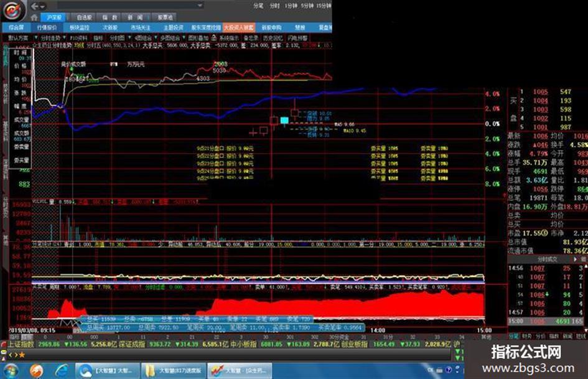
Task: Click 历史回忆 toolbar button
Action: coord(273,38)
